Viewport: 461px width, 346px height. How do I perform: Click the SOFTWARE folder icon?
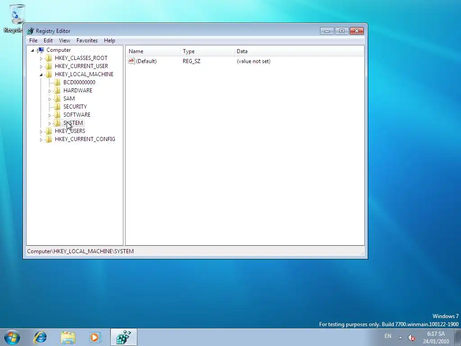58,115
